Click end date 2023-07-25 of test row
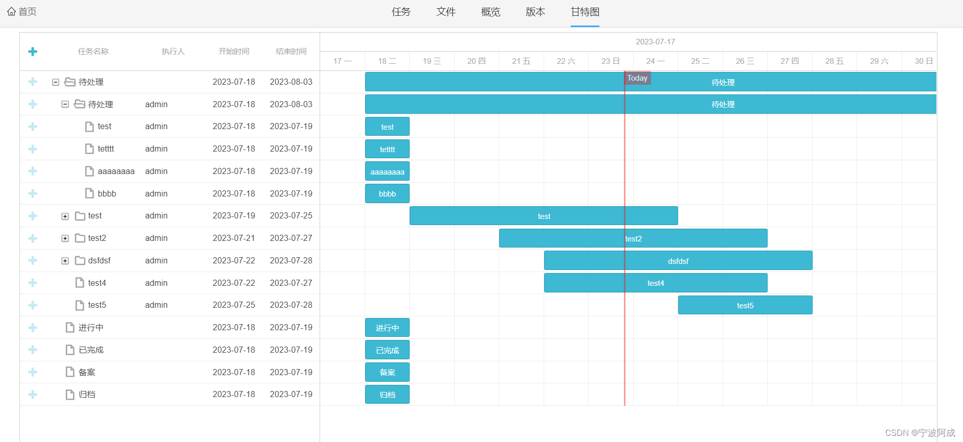 pos(291,216)
